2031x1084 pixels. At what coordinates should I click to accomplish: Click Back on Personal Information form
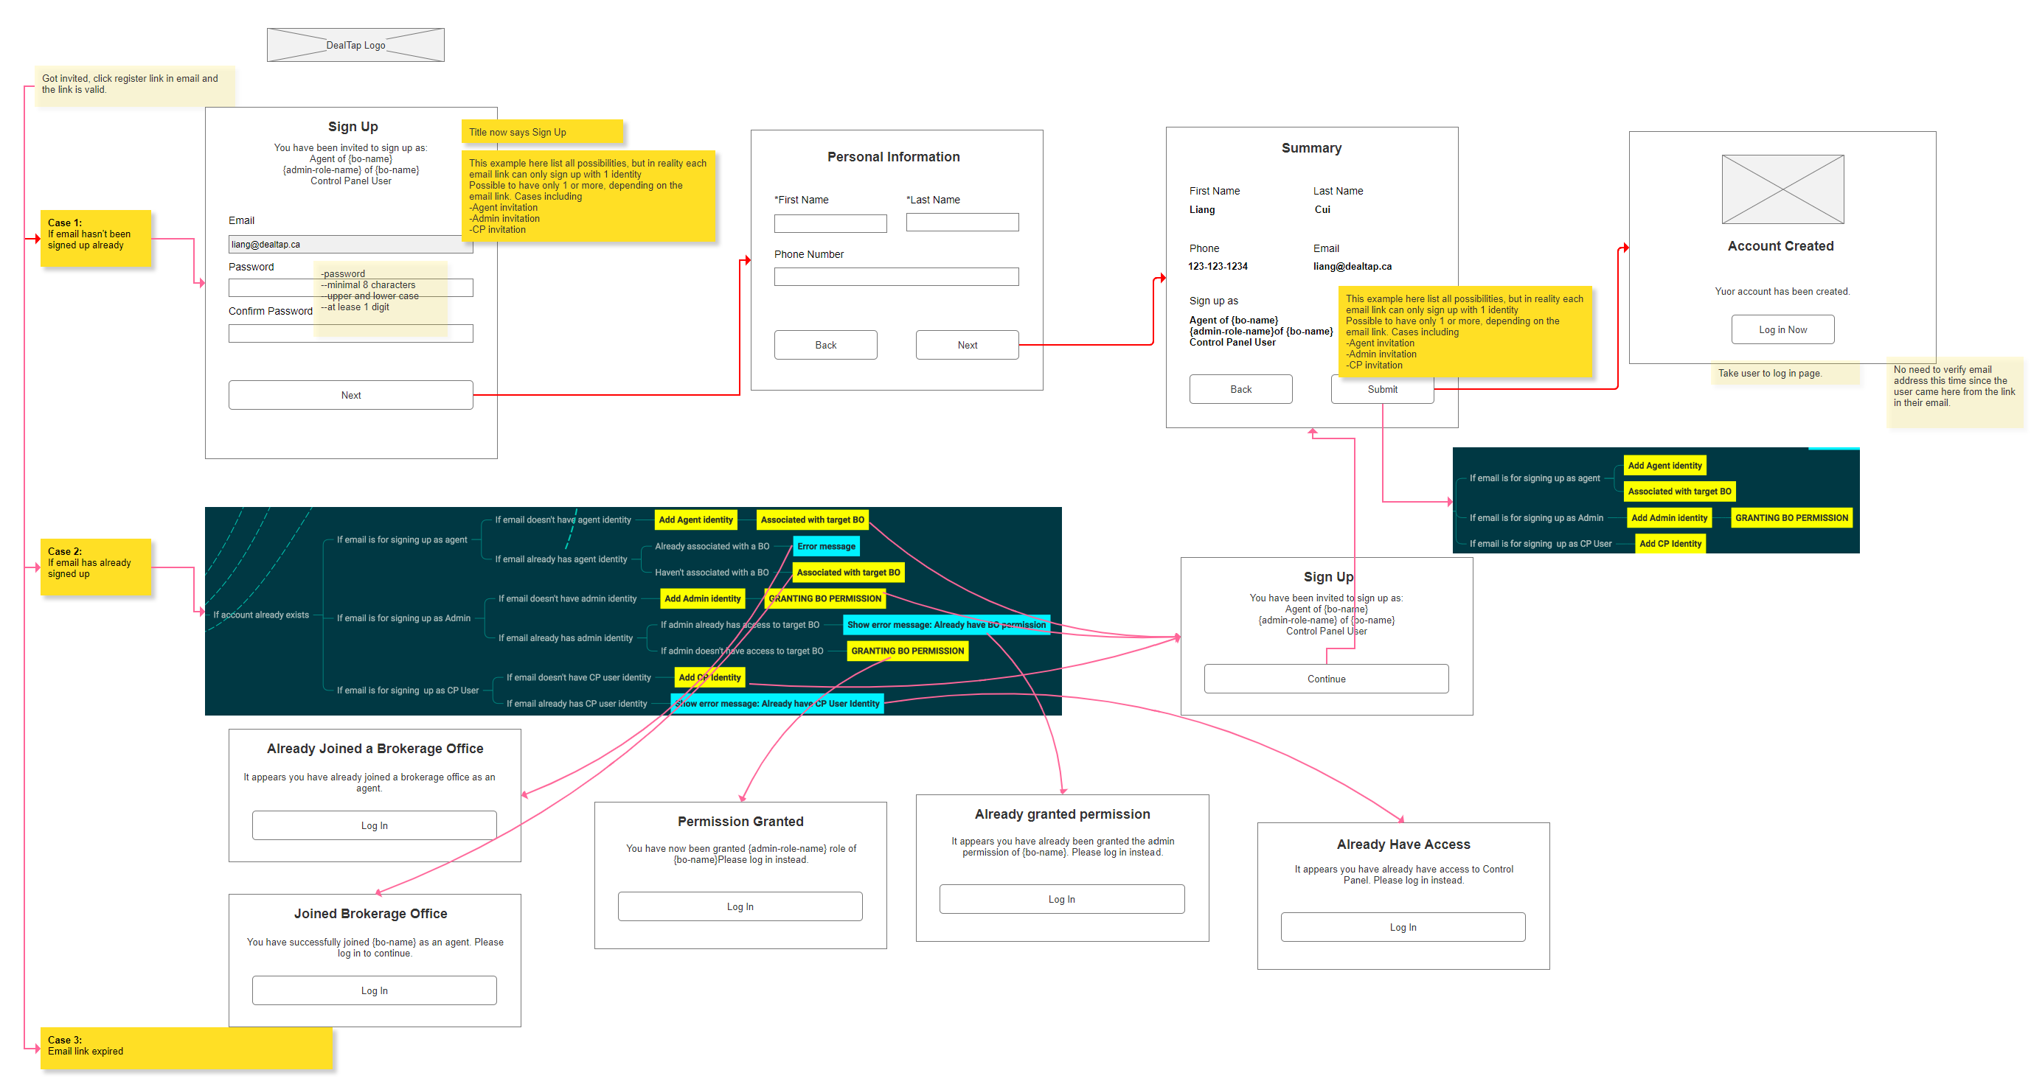coord(825,345)
